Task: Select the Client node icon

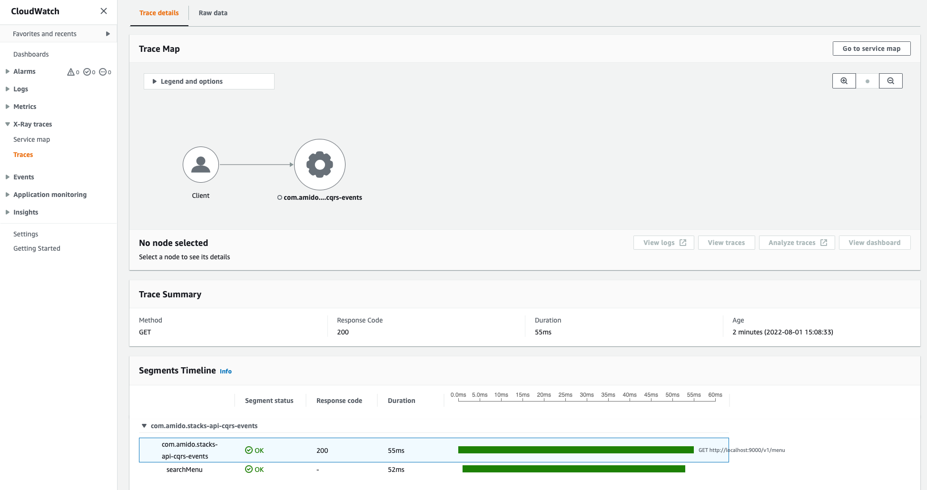Action: [x=201, y=165]
